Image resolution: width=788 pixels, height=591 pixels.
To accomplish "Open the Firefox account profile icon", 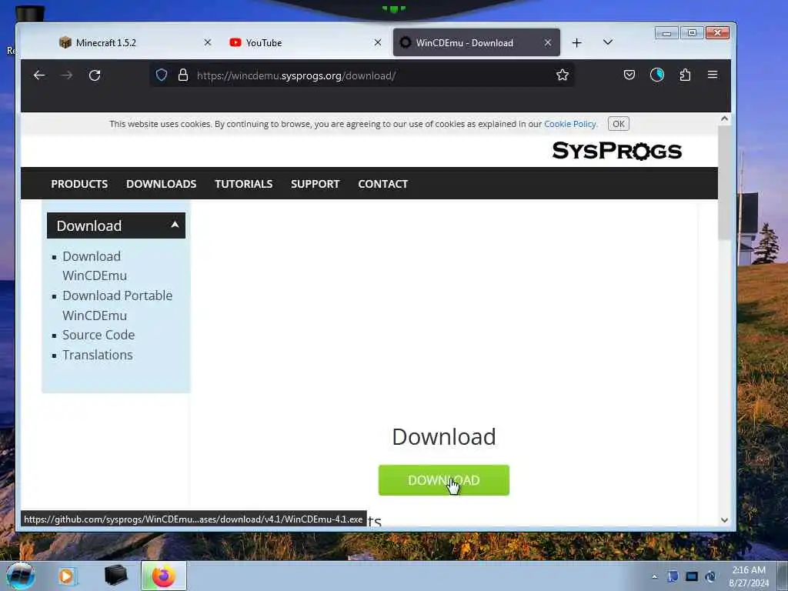I will pyautogui.click(x=657, y=75).
